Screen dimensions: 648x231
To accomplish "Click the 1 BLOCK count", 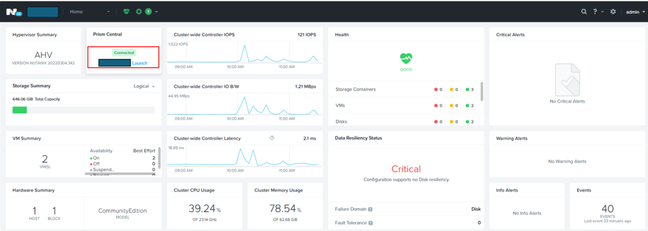I will (53, 213).
